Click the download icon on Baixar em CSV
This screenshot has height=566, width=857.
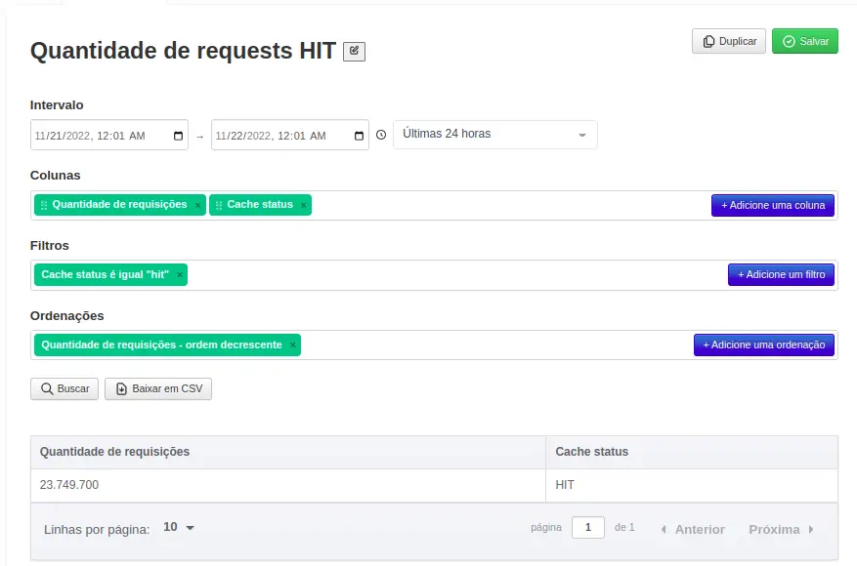click(120, 388)
